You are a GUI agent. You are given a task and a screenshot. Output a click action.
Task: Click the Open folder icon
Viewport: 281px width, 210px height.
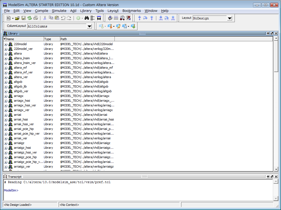point(17,18)
